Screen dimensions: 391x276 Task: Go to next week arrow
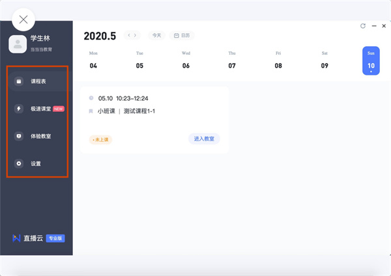[x=135, y=35]
